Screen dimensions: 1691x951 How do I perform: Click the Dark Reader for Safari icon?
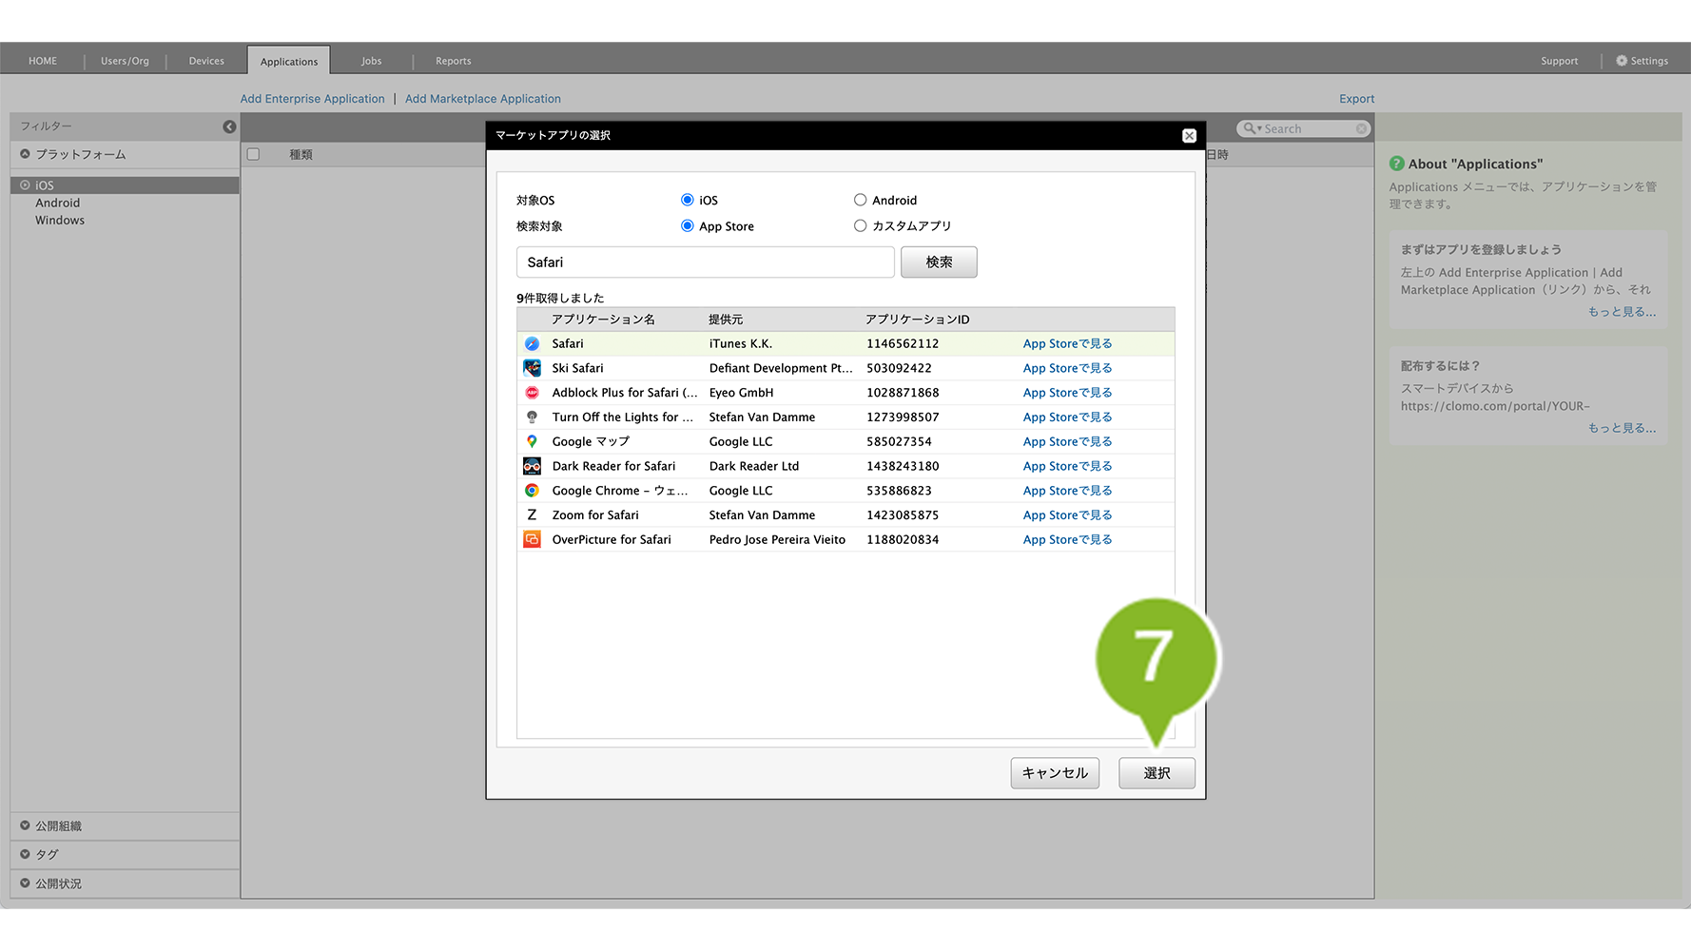[x=532, y=466]
